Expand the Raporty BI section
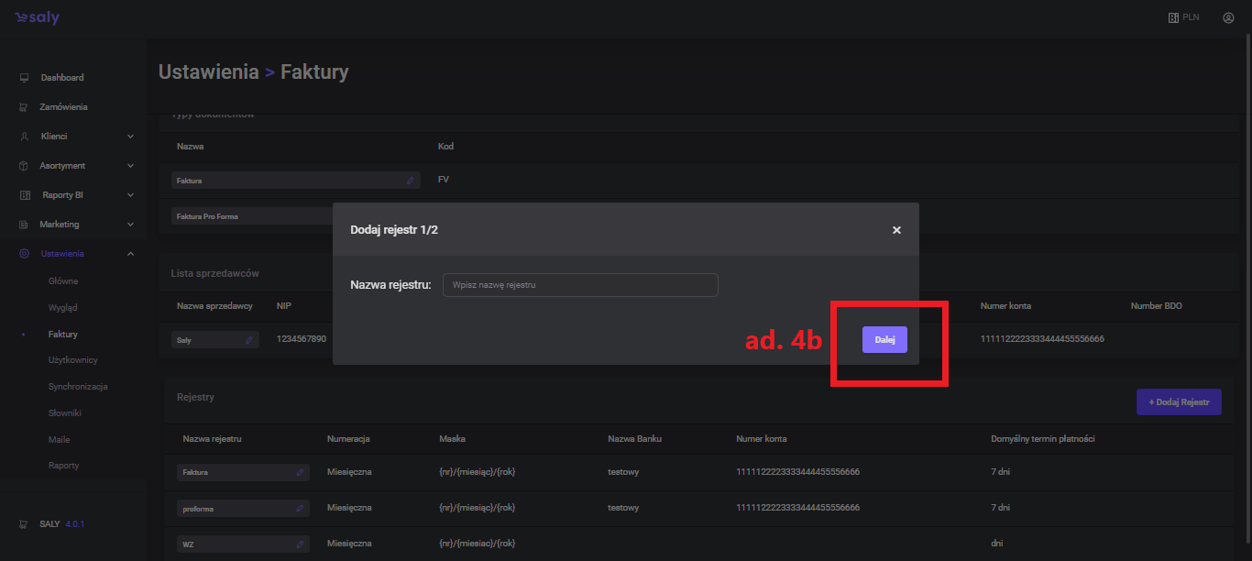 130,195
